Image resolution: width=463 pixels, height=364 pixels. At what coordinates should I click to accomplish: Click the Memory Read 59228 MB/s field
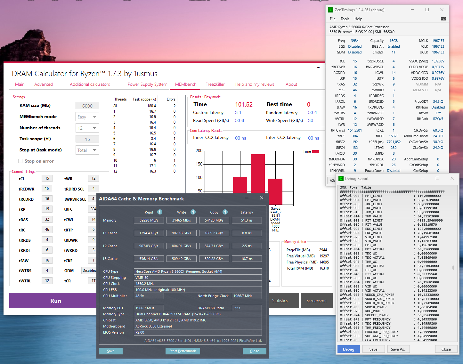pyautogui.click(x=149, y=220)
